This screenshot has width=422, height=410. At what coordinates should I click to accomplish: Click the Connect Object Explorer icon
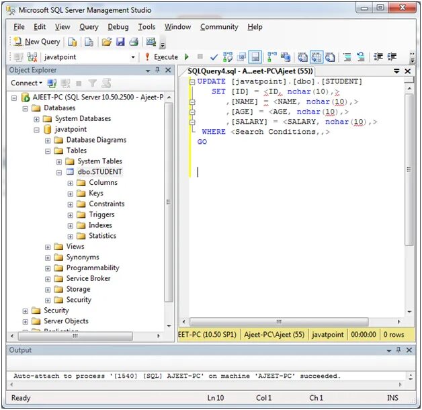coord(52,83)
